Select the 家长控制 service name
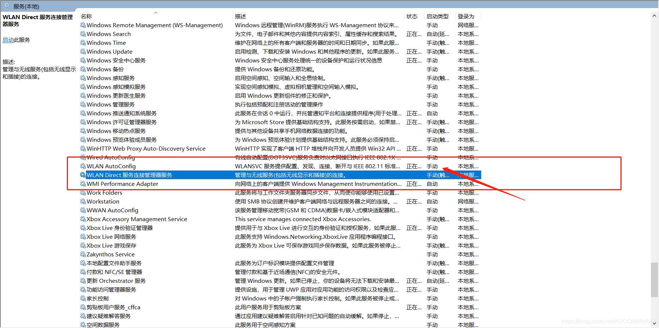The height and width of the screenshot is (328, 659). point(98,298)
